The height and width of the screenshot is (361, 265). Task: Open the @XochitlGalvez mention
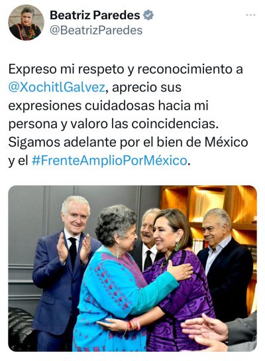click(x=57, y=88)
